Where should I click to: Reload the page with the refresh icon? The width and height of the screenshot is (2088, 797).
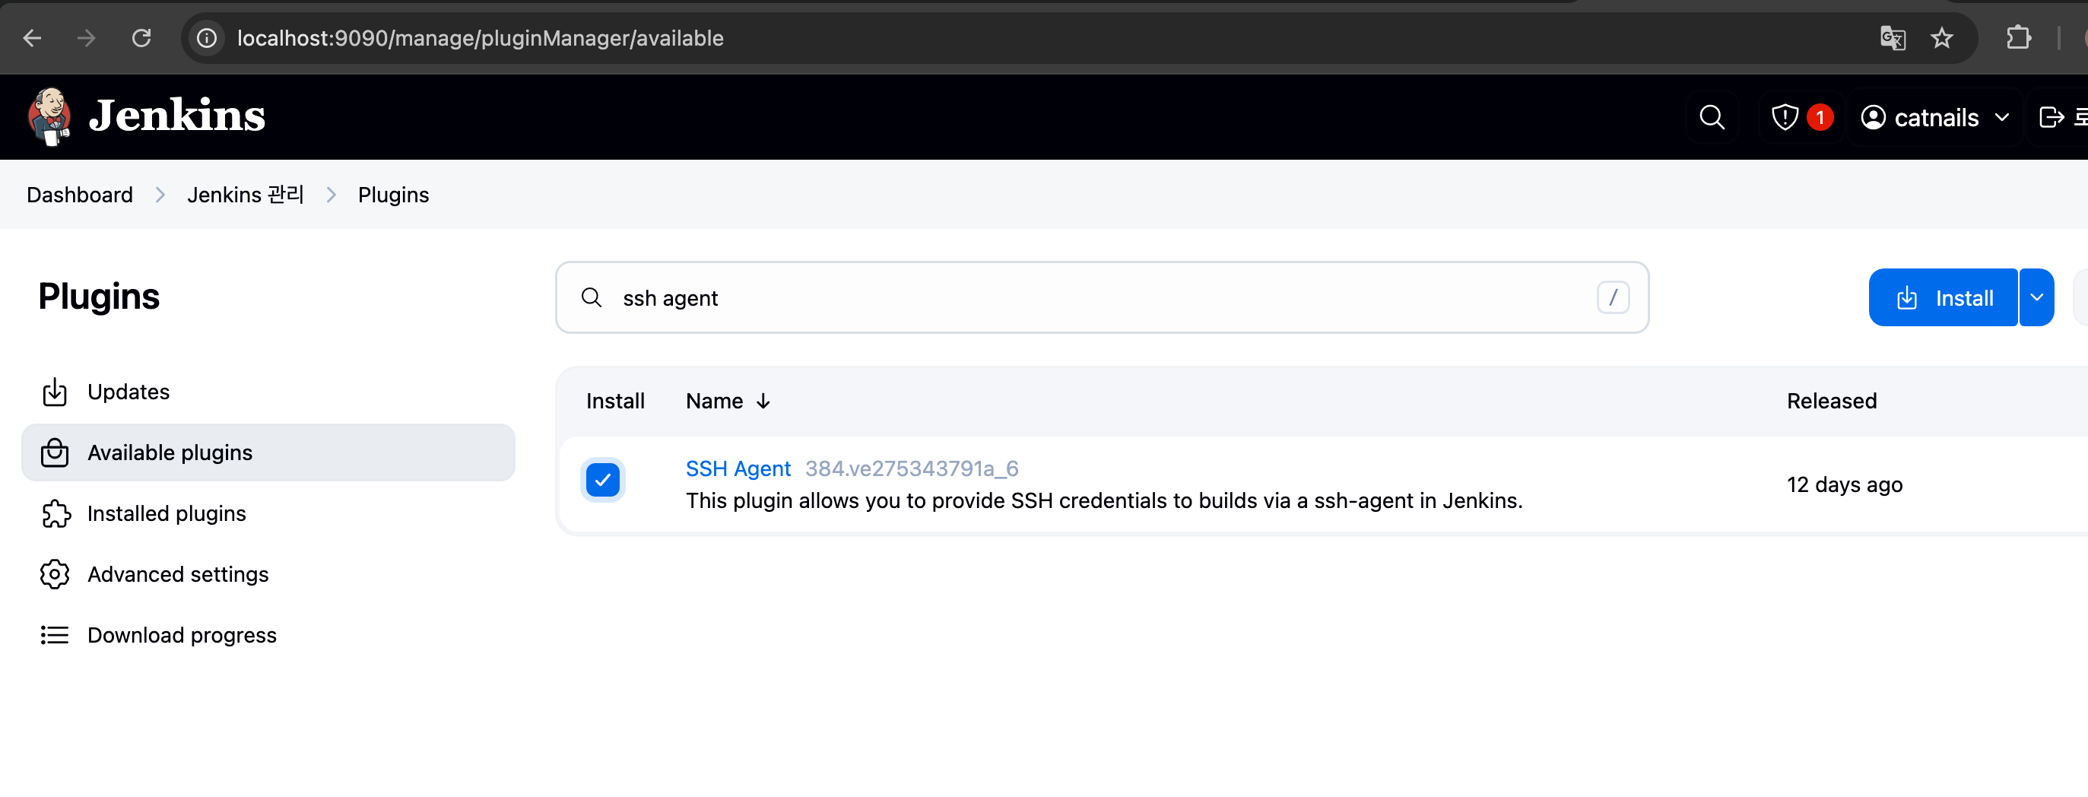pos(142,38)
